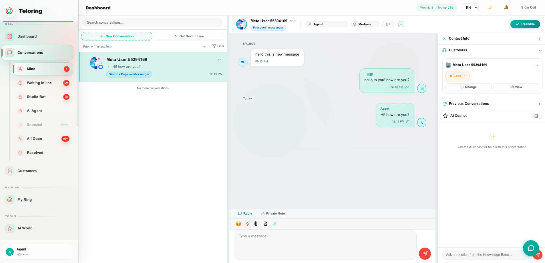Open the floating chat widget
Image resolution: width=545 pixels, height=263 pixels.
[531, 248]
